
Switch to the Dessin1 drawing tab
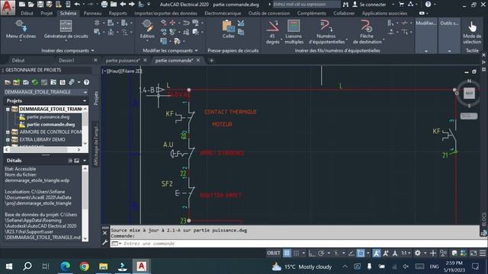(66, 60)
